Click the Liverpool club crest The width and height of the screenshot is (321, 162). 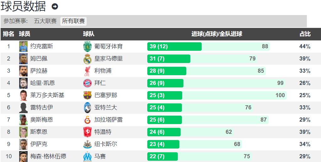87,71
